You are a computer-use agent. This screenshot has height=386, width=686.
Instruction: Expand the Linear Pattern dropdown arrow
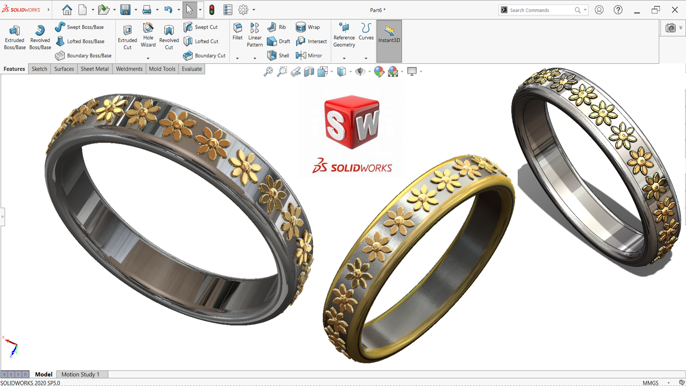pyautogui.click(x=255, y=58)
